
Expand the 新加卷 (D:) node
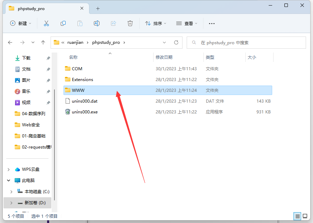point(12,203)
